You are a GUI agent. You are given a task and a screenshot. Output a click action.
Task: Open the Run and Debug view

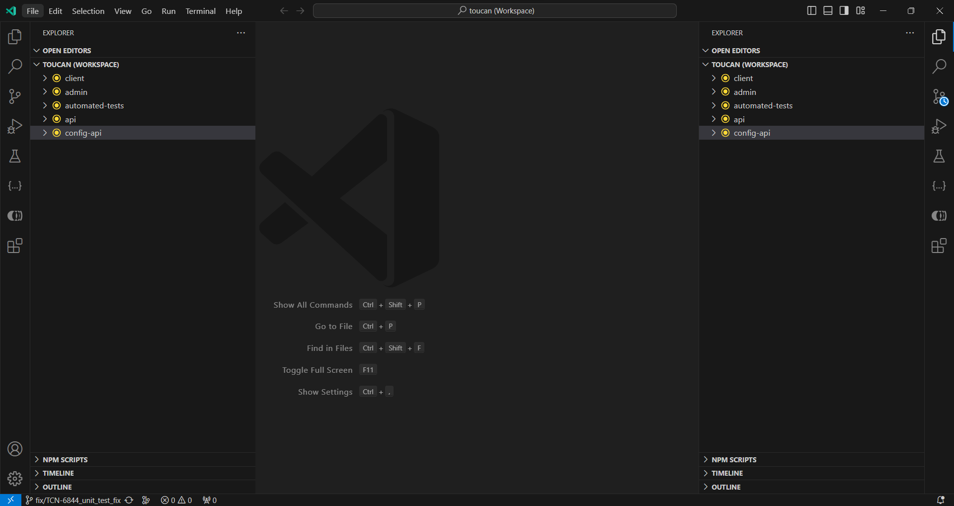(x=15, y=126)
